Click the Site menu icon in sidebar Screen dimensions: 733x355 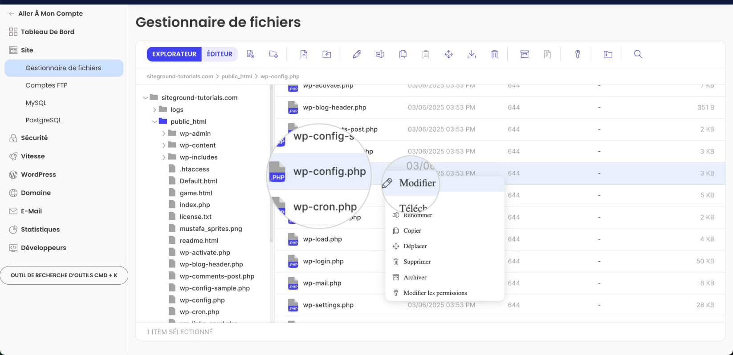click(x=13, y=50)
